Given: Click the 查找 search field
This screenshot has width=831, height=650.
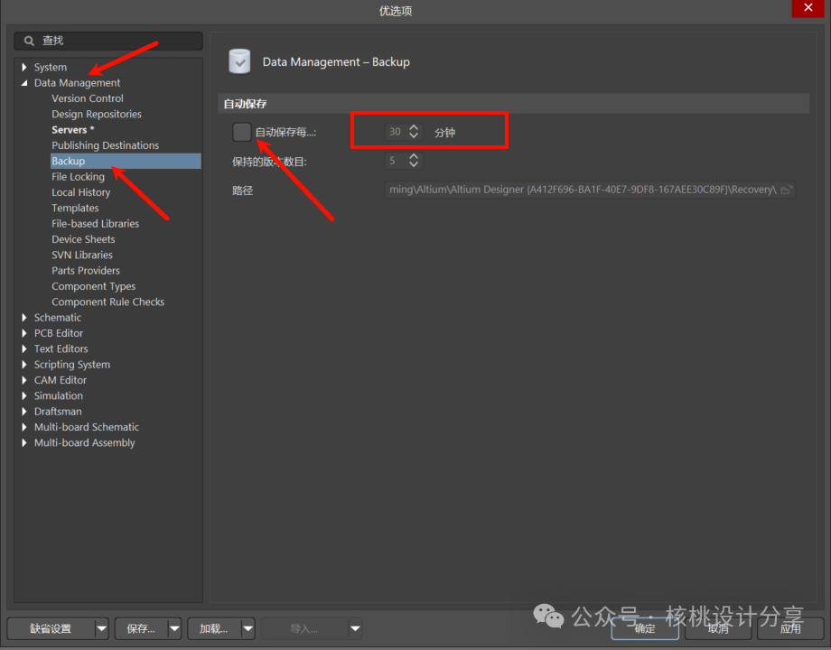Looking at the screenshot, I should (x=113, y=41).
